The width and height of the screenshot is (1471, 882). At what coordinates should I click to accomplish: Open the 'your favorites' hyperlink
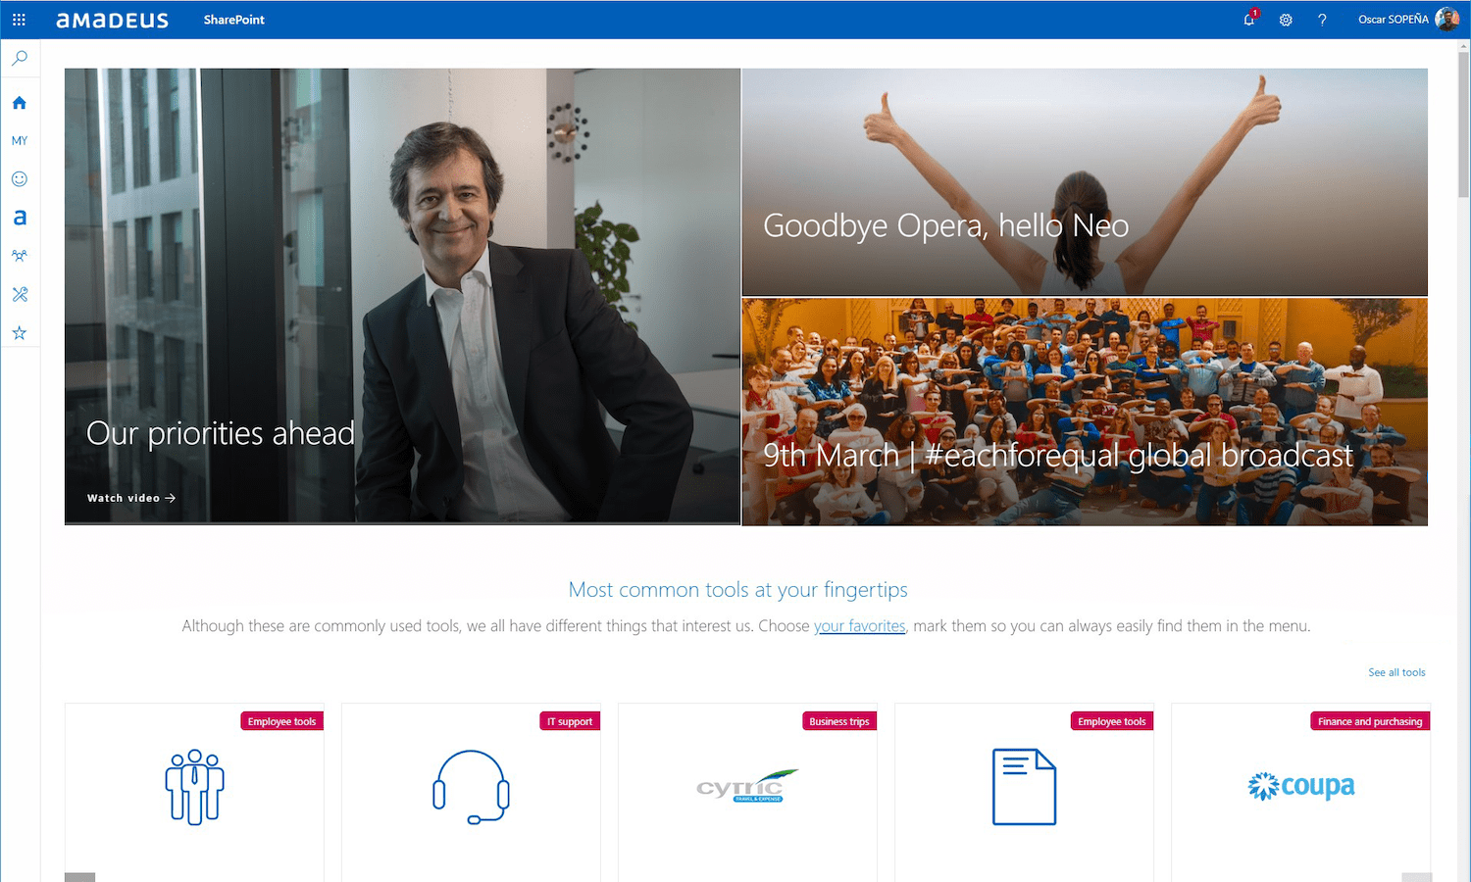click(x=859, y=626)
